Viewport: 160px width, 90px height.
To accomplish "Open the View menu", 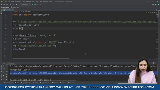I will [12, 2].
